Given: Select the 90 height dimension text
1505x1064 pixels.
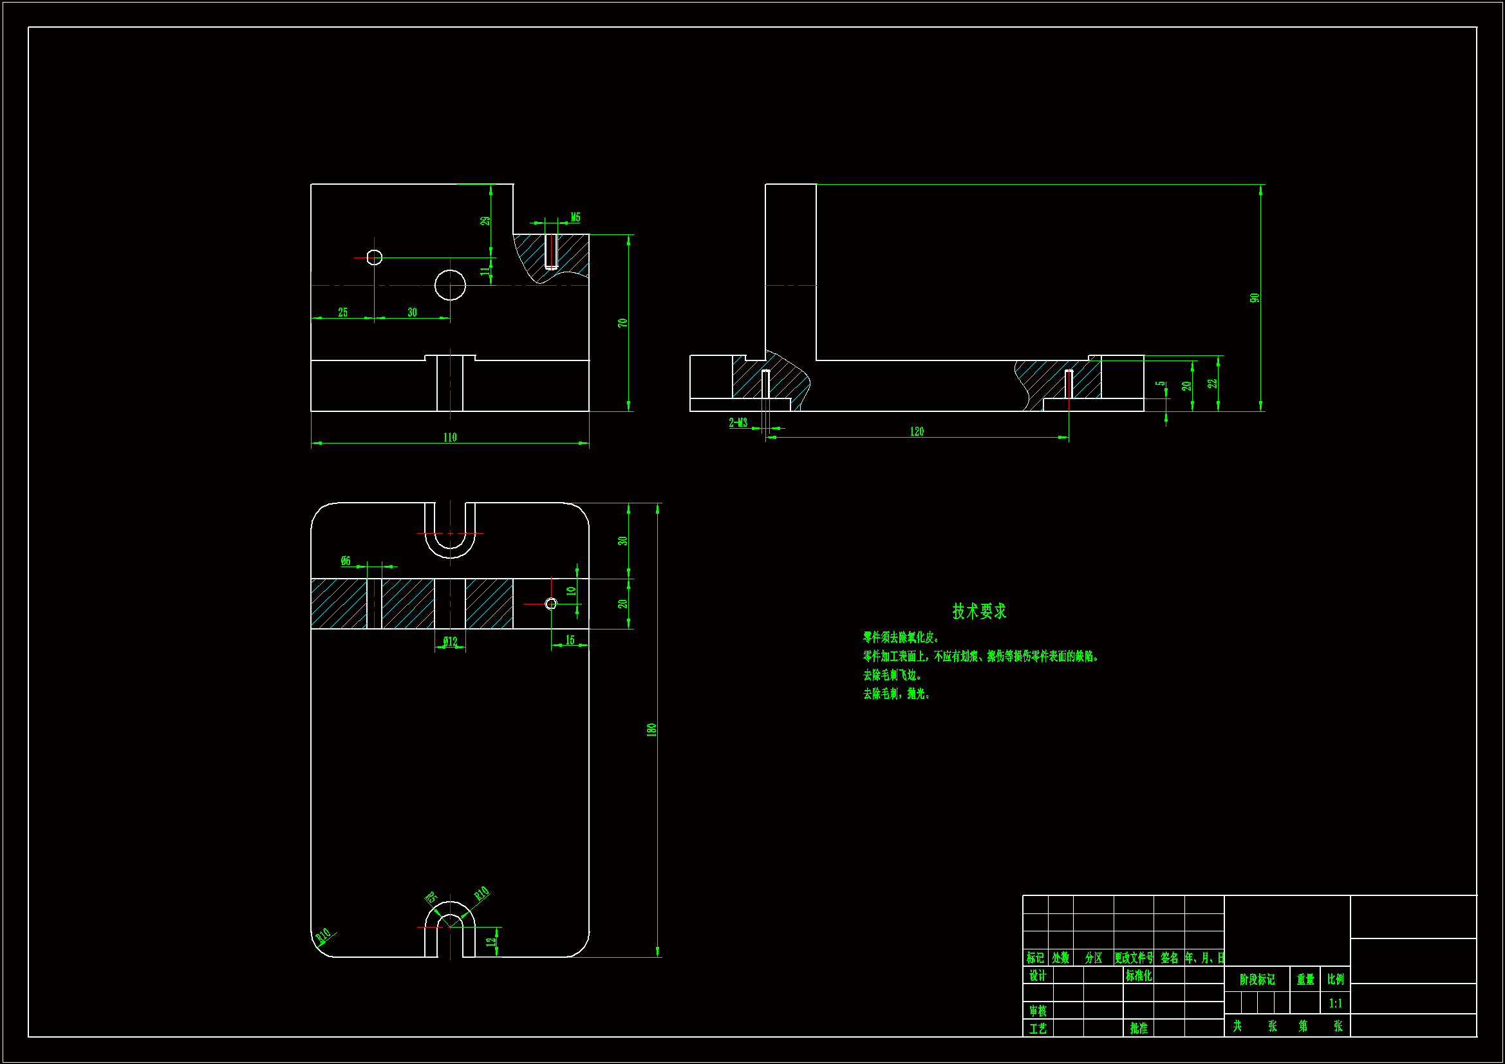Looking at the screenshot, I should pyautogui.click(x=1255, y=297).
